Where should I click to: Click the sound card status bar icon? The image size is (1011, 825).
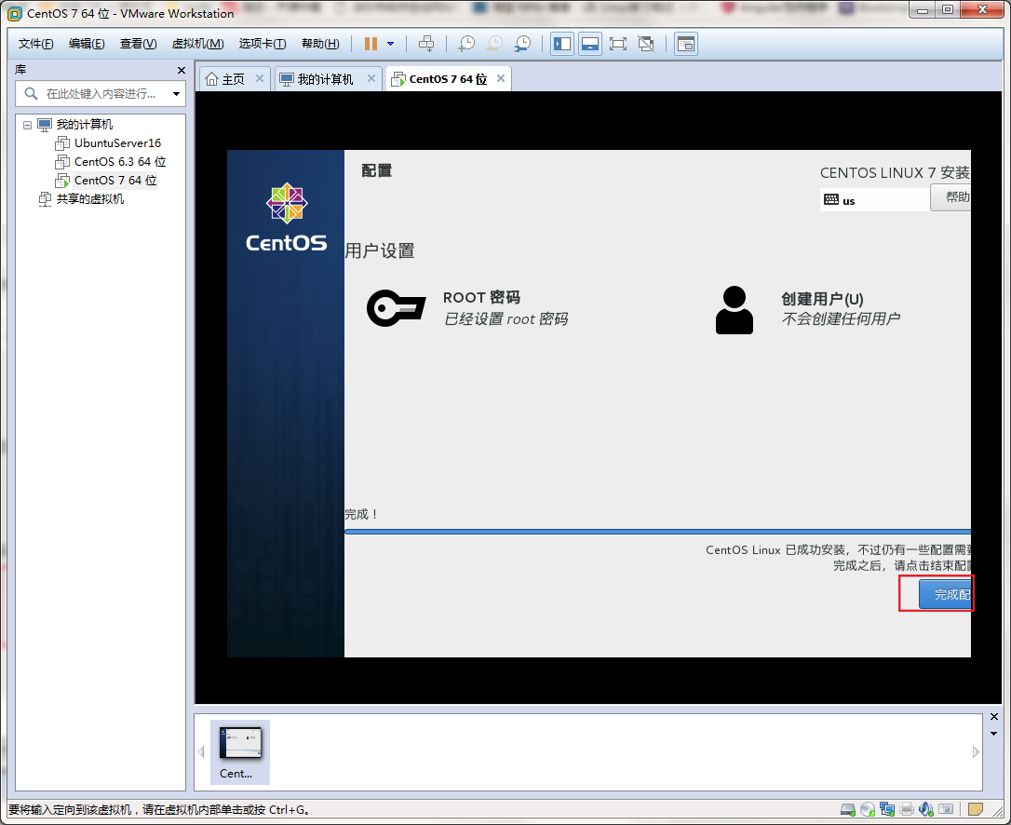click(926, 809)
